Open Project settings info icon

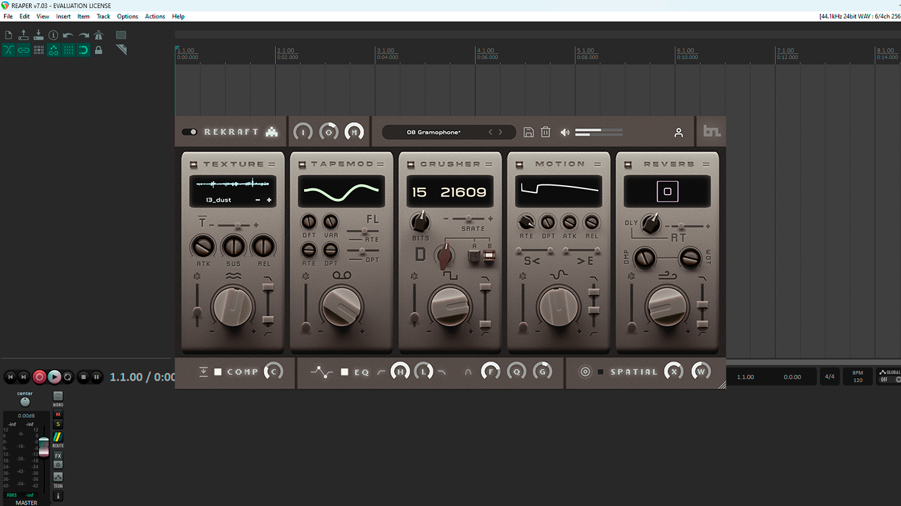coord(53,35)
